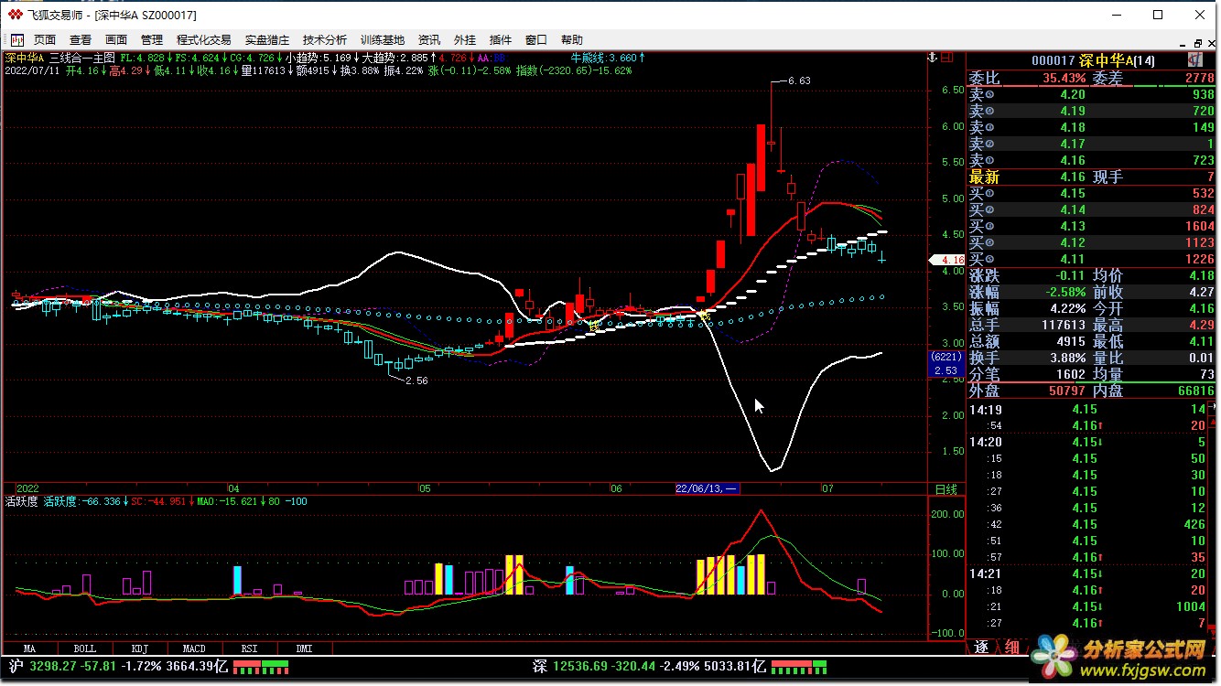Viewport: 1221px width, 686px height.
Task: Open the 程式化交易 menu
Action: (204, 40)
